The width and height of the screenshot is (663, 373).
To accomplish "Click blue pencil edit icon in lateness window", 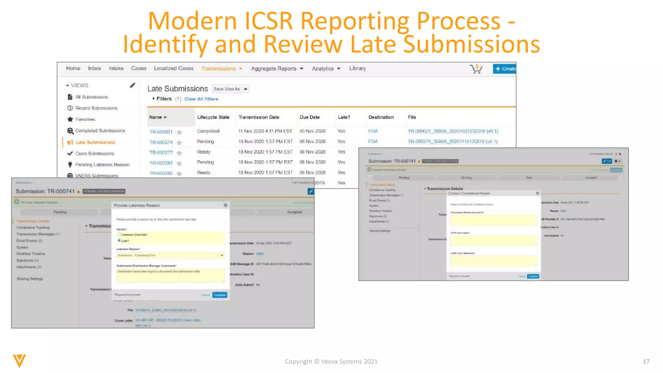I will pos(310,191).
